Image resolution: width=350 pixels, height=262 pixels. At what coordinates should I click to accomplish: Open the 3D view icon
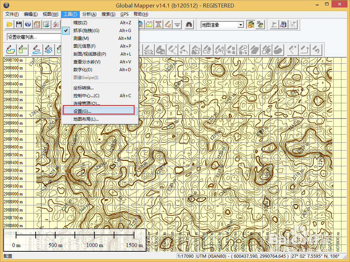pos(260,24)
